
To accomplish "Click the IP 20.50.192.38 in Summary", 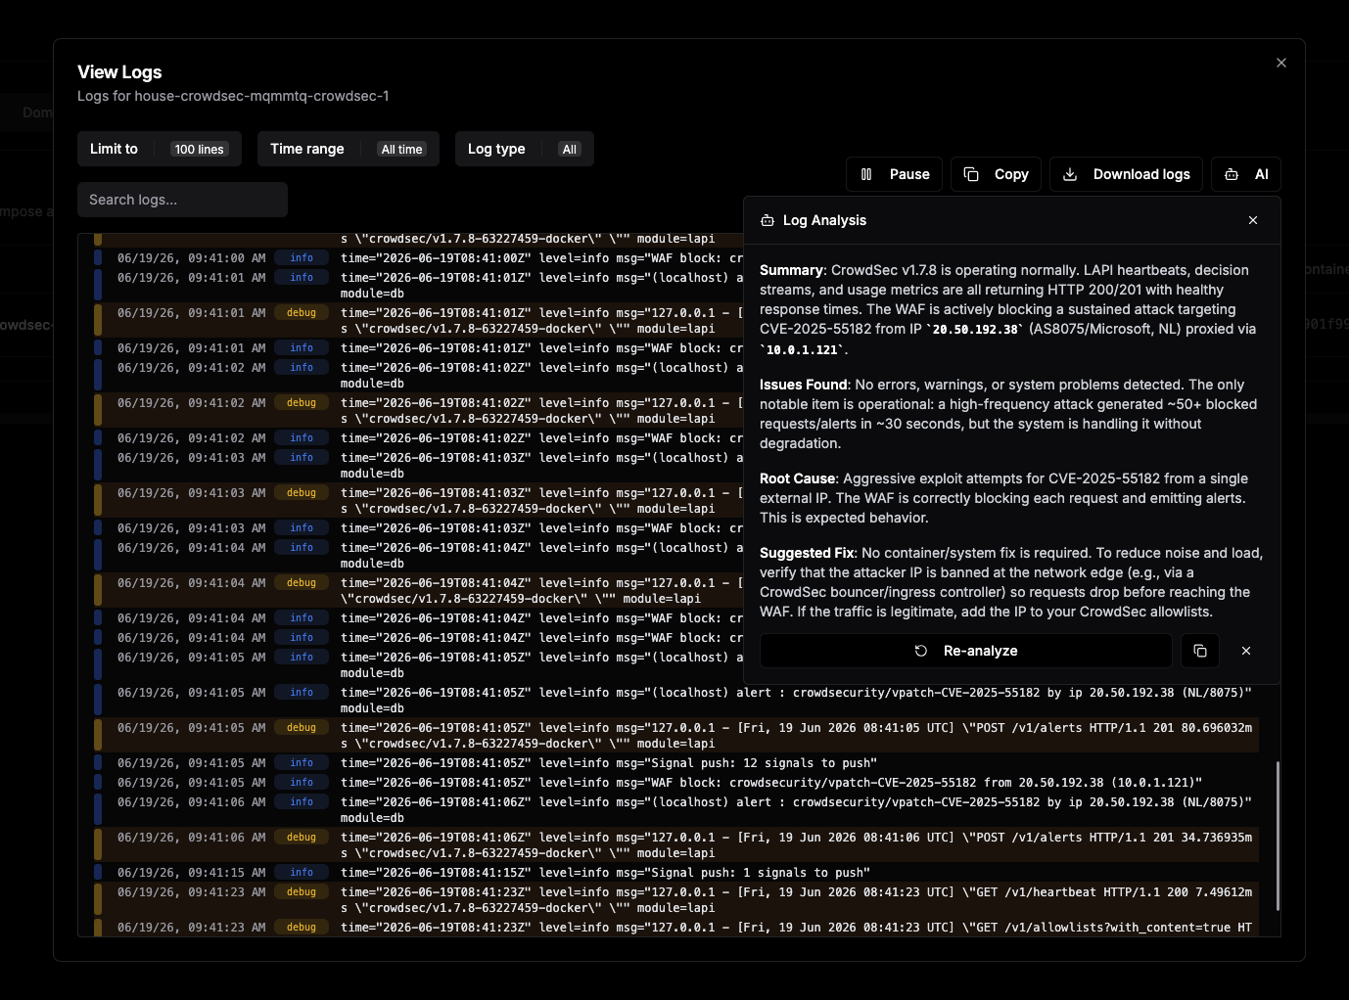I will pos(975,330).
